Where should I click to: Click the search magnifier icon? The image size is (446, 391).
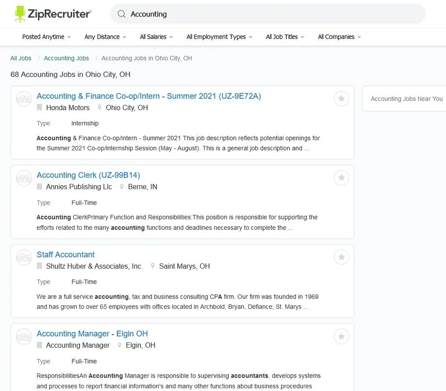pos(121,14)
